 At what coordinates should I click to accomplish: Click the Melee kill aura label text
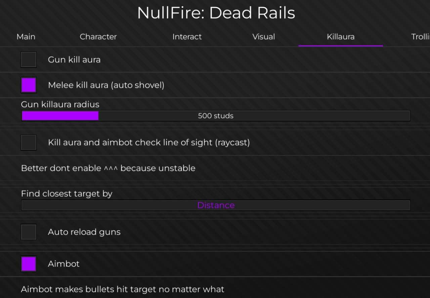106,85
